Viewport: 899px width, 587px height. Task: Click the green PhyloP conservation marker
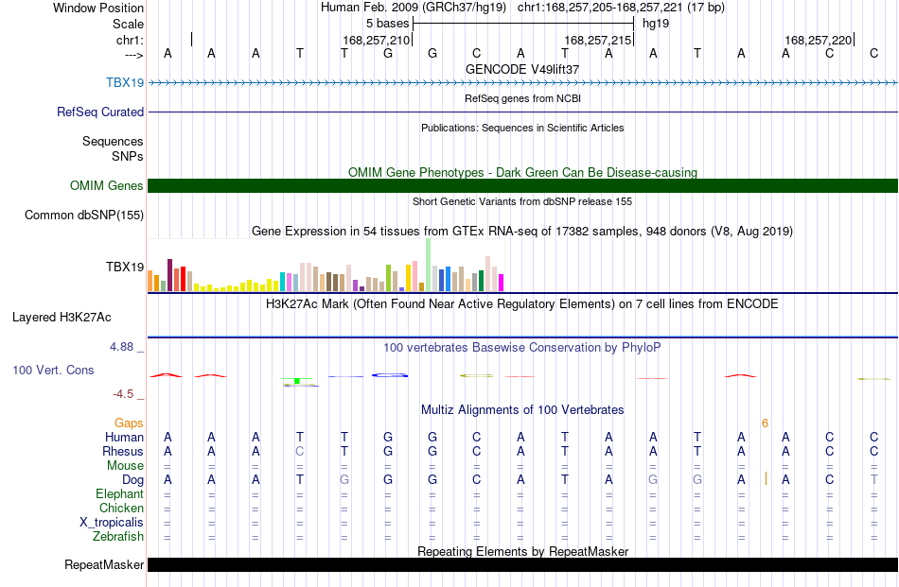point(297,381)
